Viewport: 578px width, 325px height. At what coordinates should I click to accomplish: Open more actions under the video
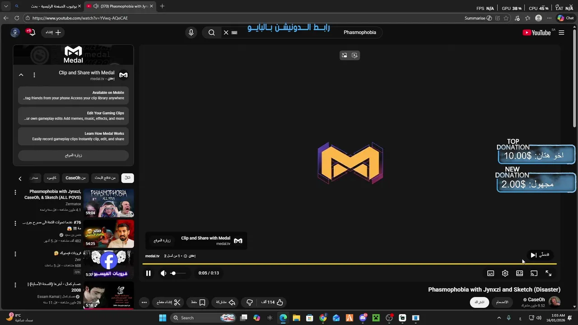click(x=144, y=302)
